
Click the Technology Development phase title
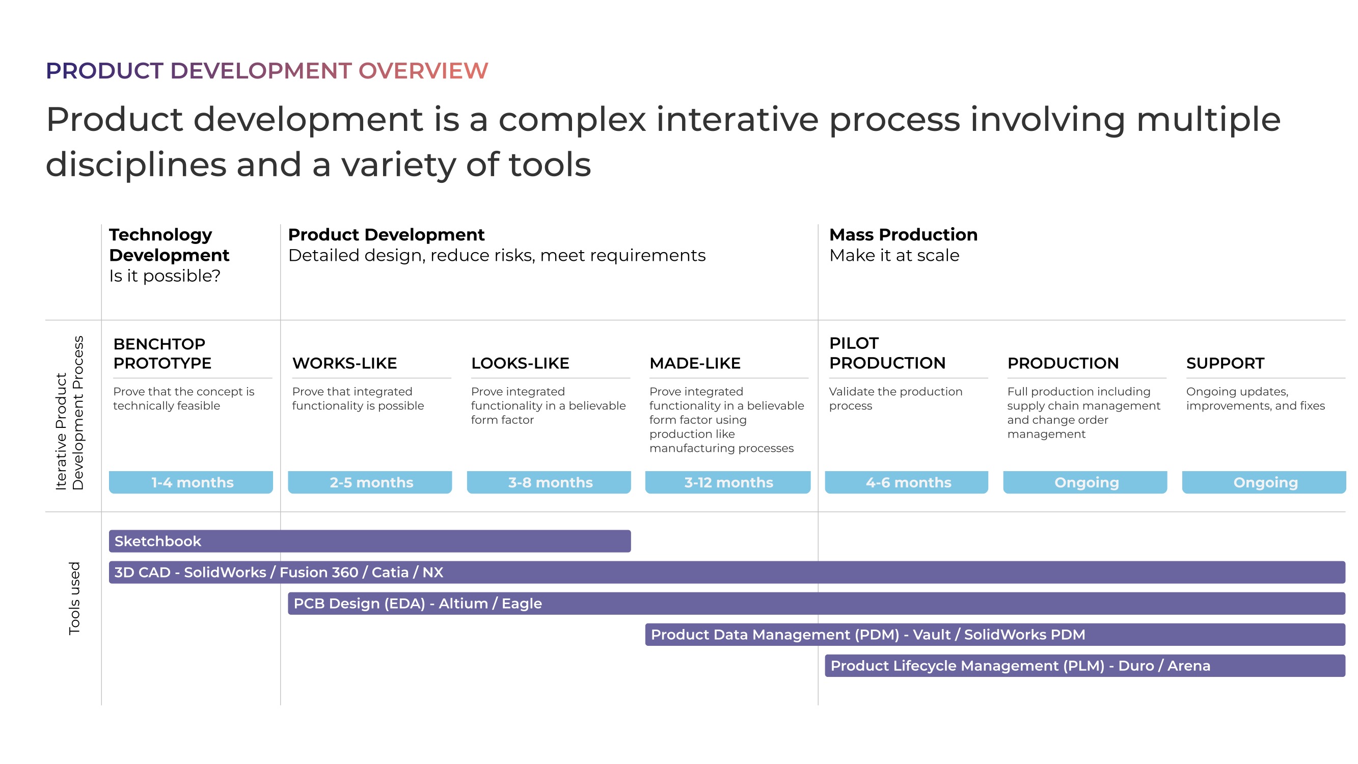coord(169,244)
